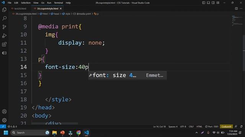Open editor More Actions ellipsis
The height and width of the screenshot is (137, 245).
pos(241,8)
